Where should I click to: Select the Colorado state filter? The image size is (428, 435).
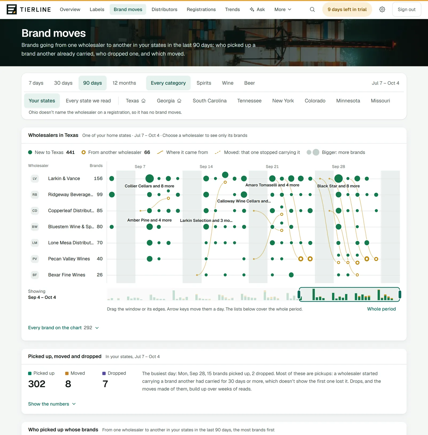click(315, 101)
